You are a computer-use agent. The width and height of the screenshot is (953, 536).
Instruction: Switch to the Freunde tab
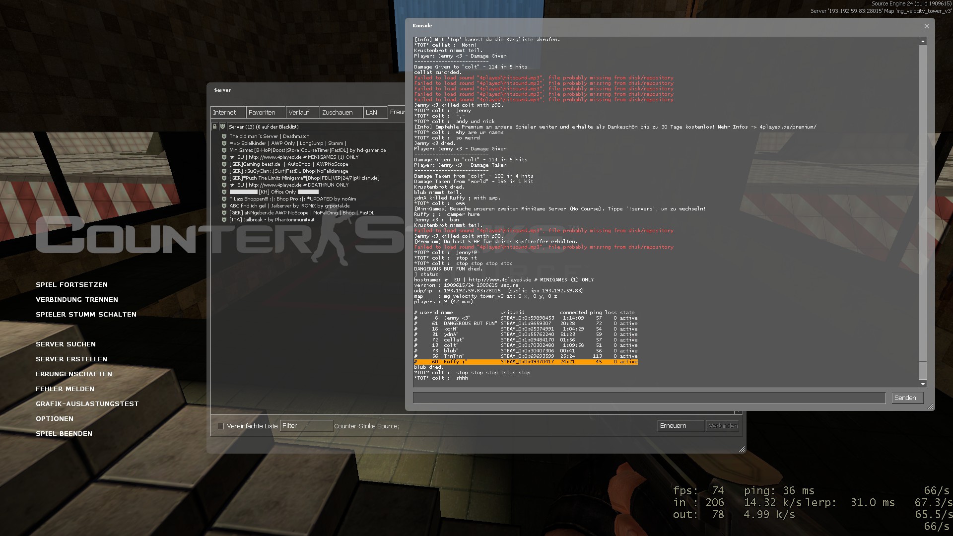coord(397,112)
